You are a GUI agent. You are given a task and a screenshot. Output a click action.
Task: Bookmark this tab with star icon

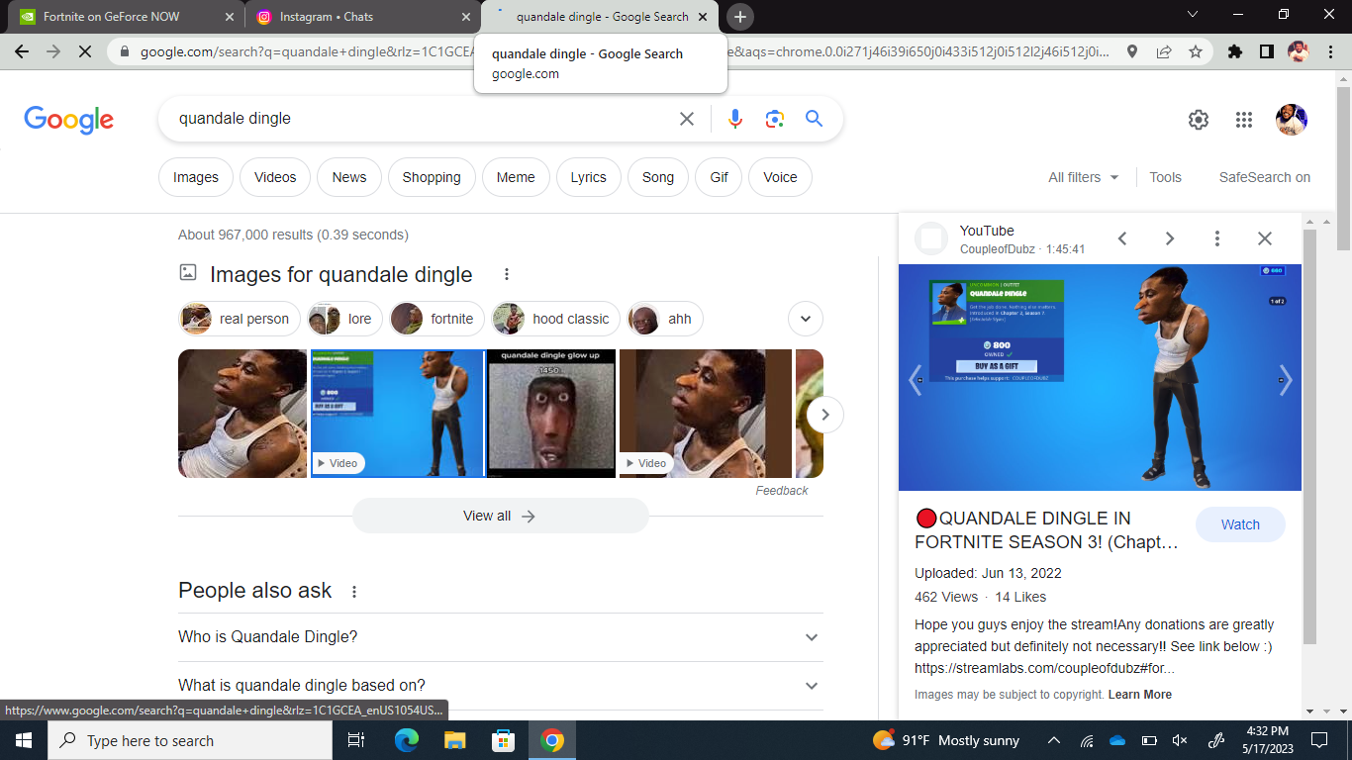[x=1196, y=51]
